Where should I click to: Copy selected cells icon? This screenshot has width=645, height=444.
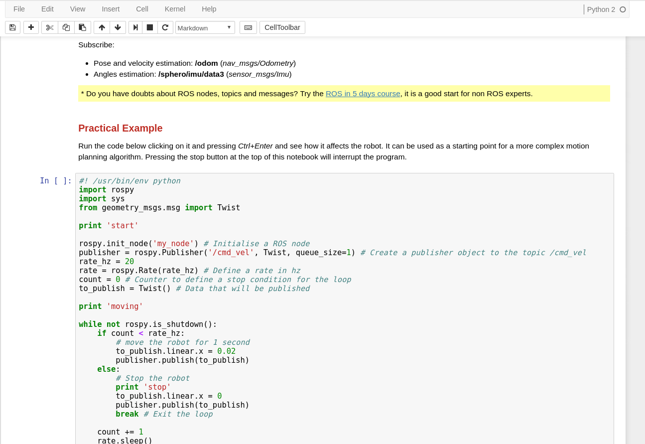66,27
